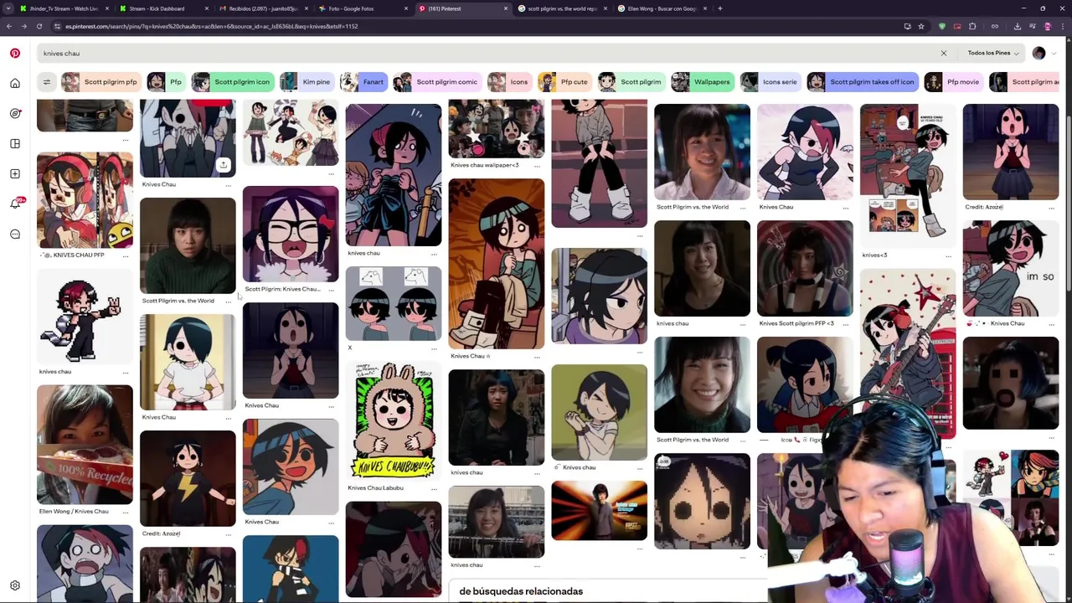Select the Fanart filter chip
Image resolution: width=1072 pixels, height=603 pixels.
tap(363, 82)
